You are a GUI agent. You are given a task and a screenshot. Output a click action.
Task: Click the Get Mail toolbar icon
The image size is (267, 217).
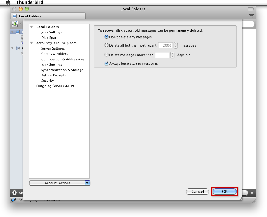(x=15, y=24)
